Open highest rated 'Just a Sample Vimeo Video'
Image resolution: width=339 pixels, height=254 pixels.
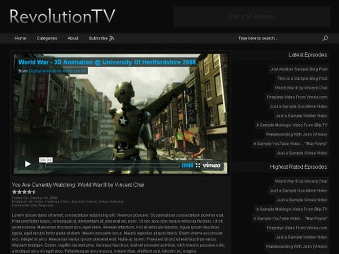click(302, 200)
